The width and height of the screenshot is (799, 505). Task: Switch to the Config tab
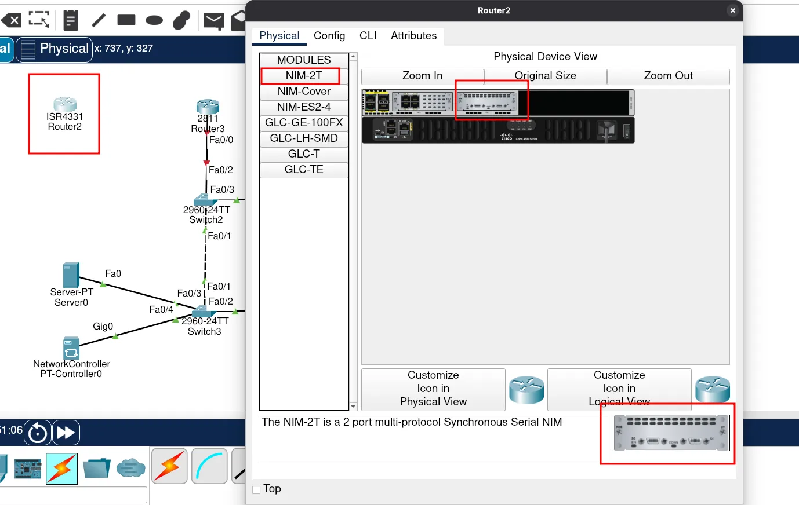click(x=329, y=36)
